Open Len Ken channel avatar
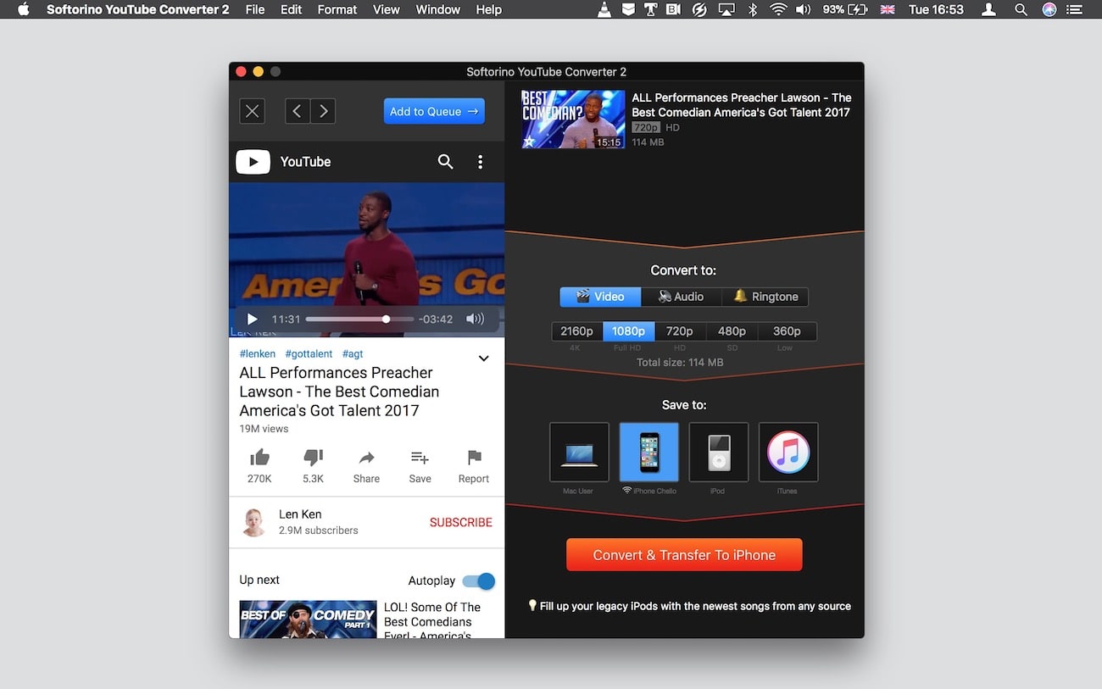The image size is (1102, 689). point(253,522)
